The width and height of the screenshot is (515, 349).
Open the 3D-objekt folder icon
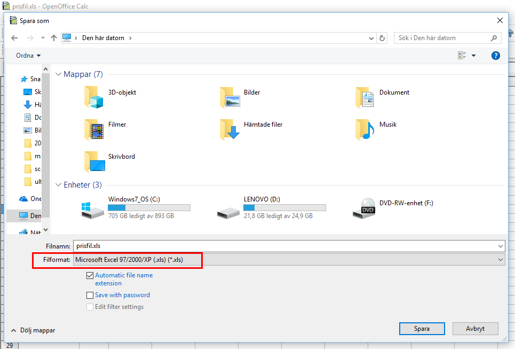point(93,97)
